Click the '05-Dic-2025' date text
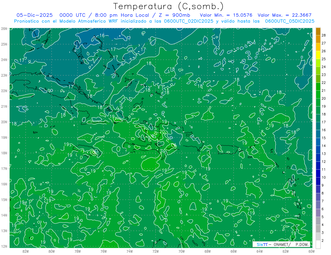This screenshot has width=331, height=255. 35,15
